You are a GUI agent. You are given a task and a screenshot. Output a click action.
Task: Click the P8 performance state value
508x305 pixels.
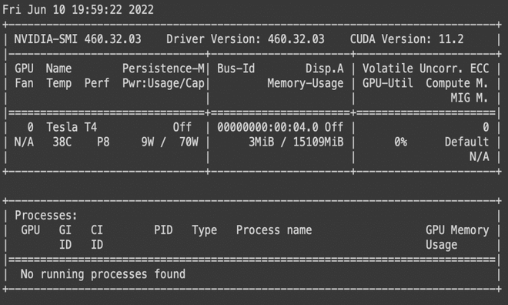tap(103, 142)
